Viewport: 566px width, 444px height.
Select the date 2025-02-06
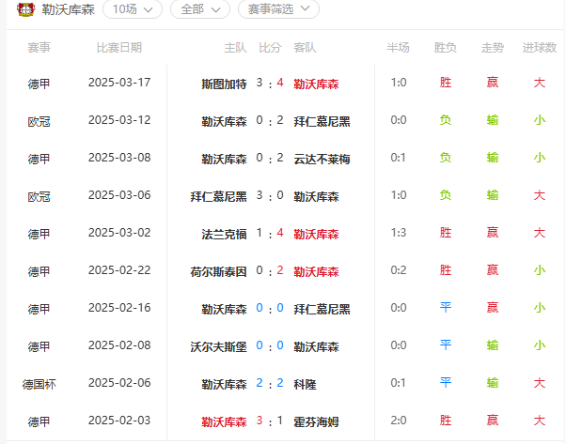click(x=119, y=383)
